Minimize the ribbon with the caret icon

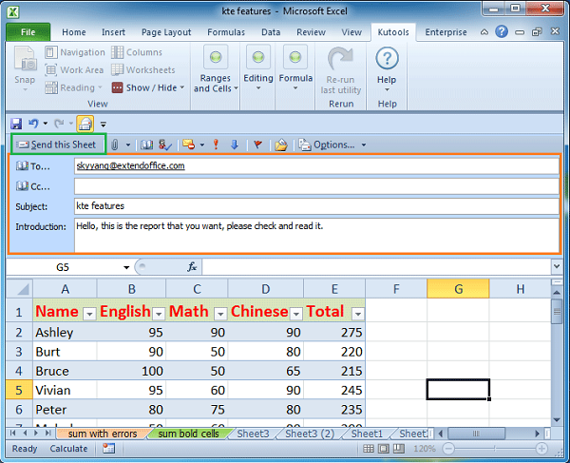[x=484, y=32]
